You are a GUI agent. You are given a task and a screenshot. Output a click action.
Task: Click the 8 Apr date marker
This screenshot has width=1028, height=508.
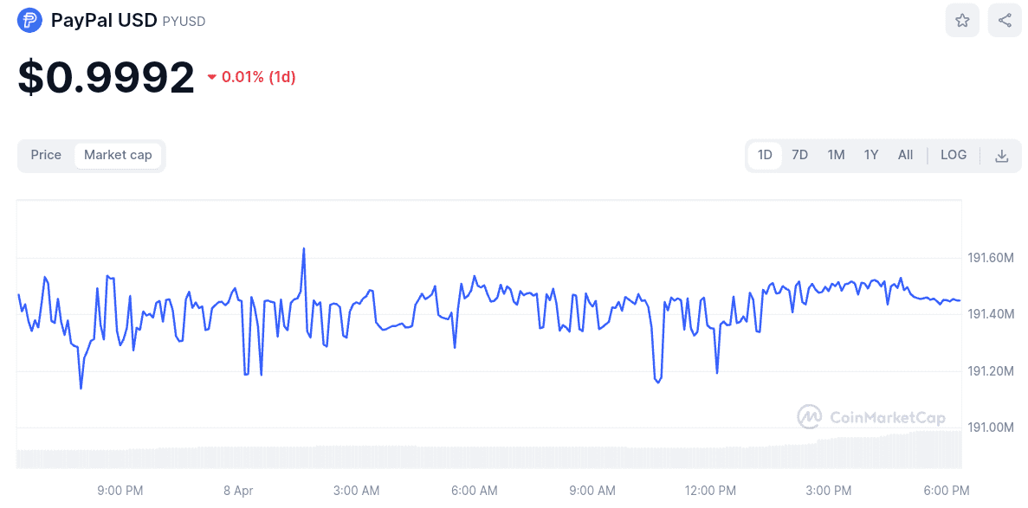point(238,491)
